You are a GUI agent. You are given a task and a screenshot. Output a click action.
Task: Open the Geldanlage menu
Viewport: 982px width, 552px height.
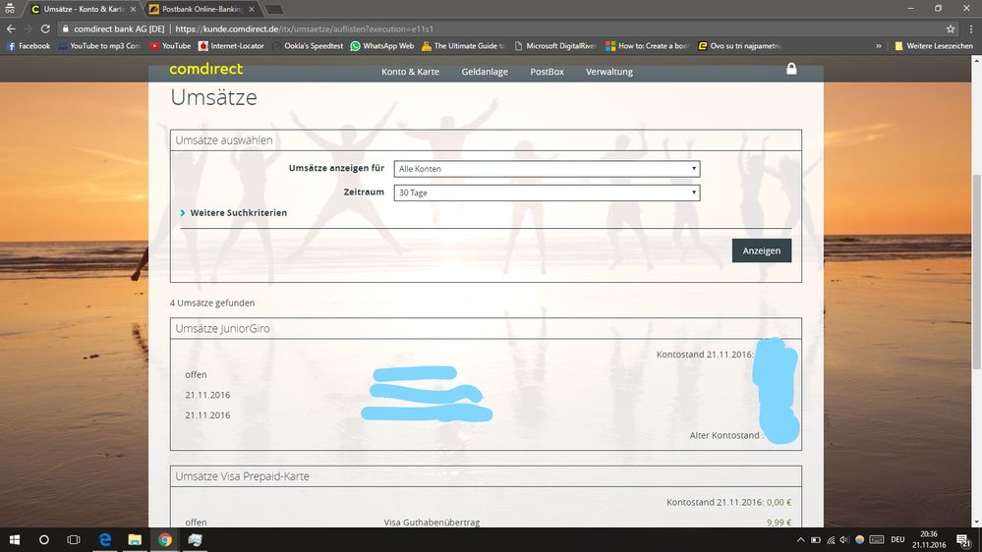point(485,72)
